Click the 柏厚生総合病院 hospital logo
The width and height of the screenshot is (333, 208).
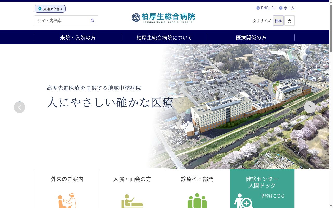[x=163, y=18]
